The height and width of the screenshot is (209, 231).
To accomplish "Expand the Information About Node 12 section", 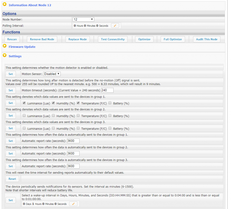I will (x=5, y=5).
